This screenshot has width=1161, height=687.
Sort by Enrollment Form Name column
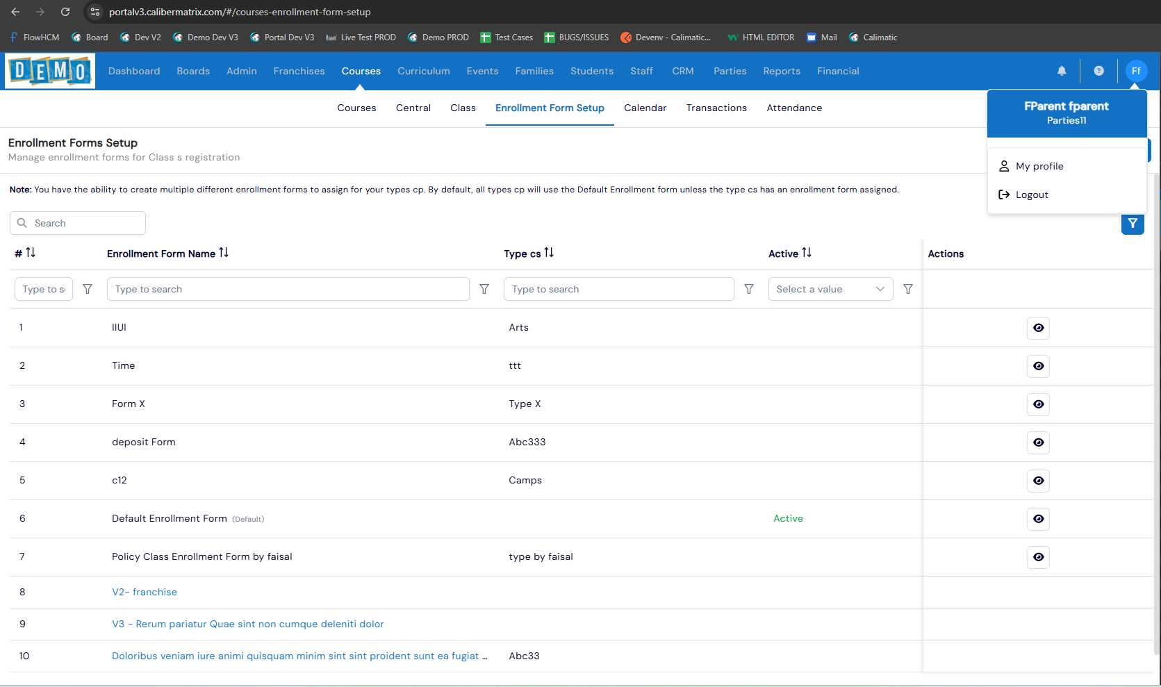pos(224,253)
